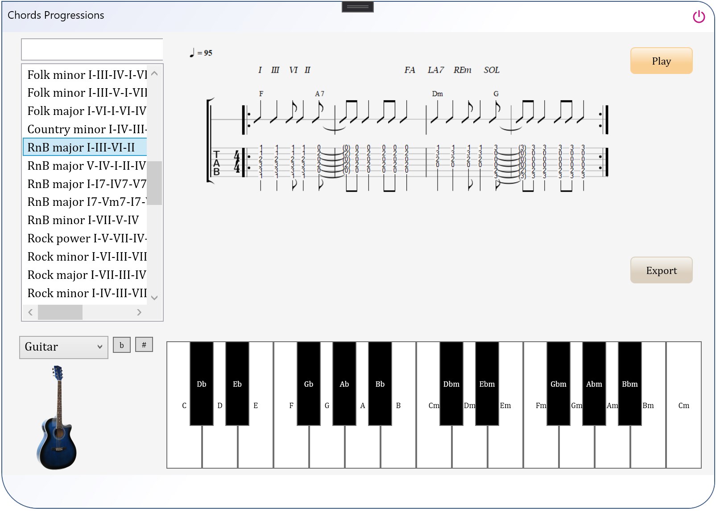The image size is (716, 511).
Task: Click the vertical scrollbar thumb in list
Action: click(x=154, y=183)
